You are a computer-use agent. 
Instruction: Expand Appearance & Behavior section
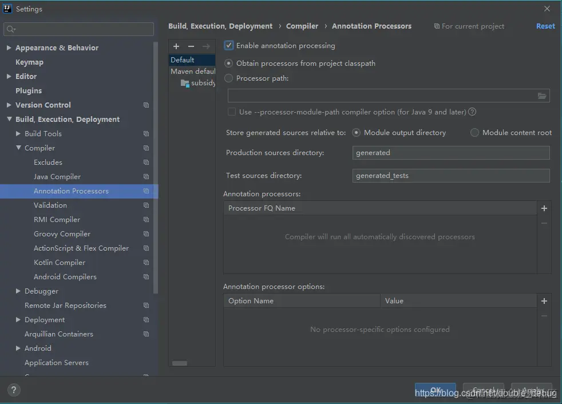click(x=9, y=47)
